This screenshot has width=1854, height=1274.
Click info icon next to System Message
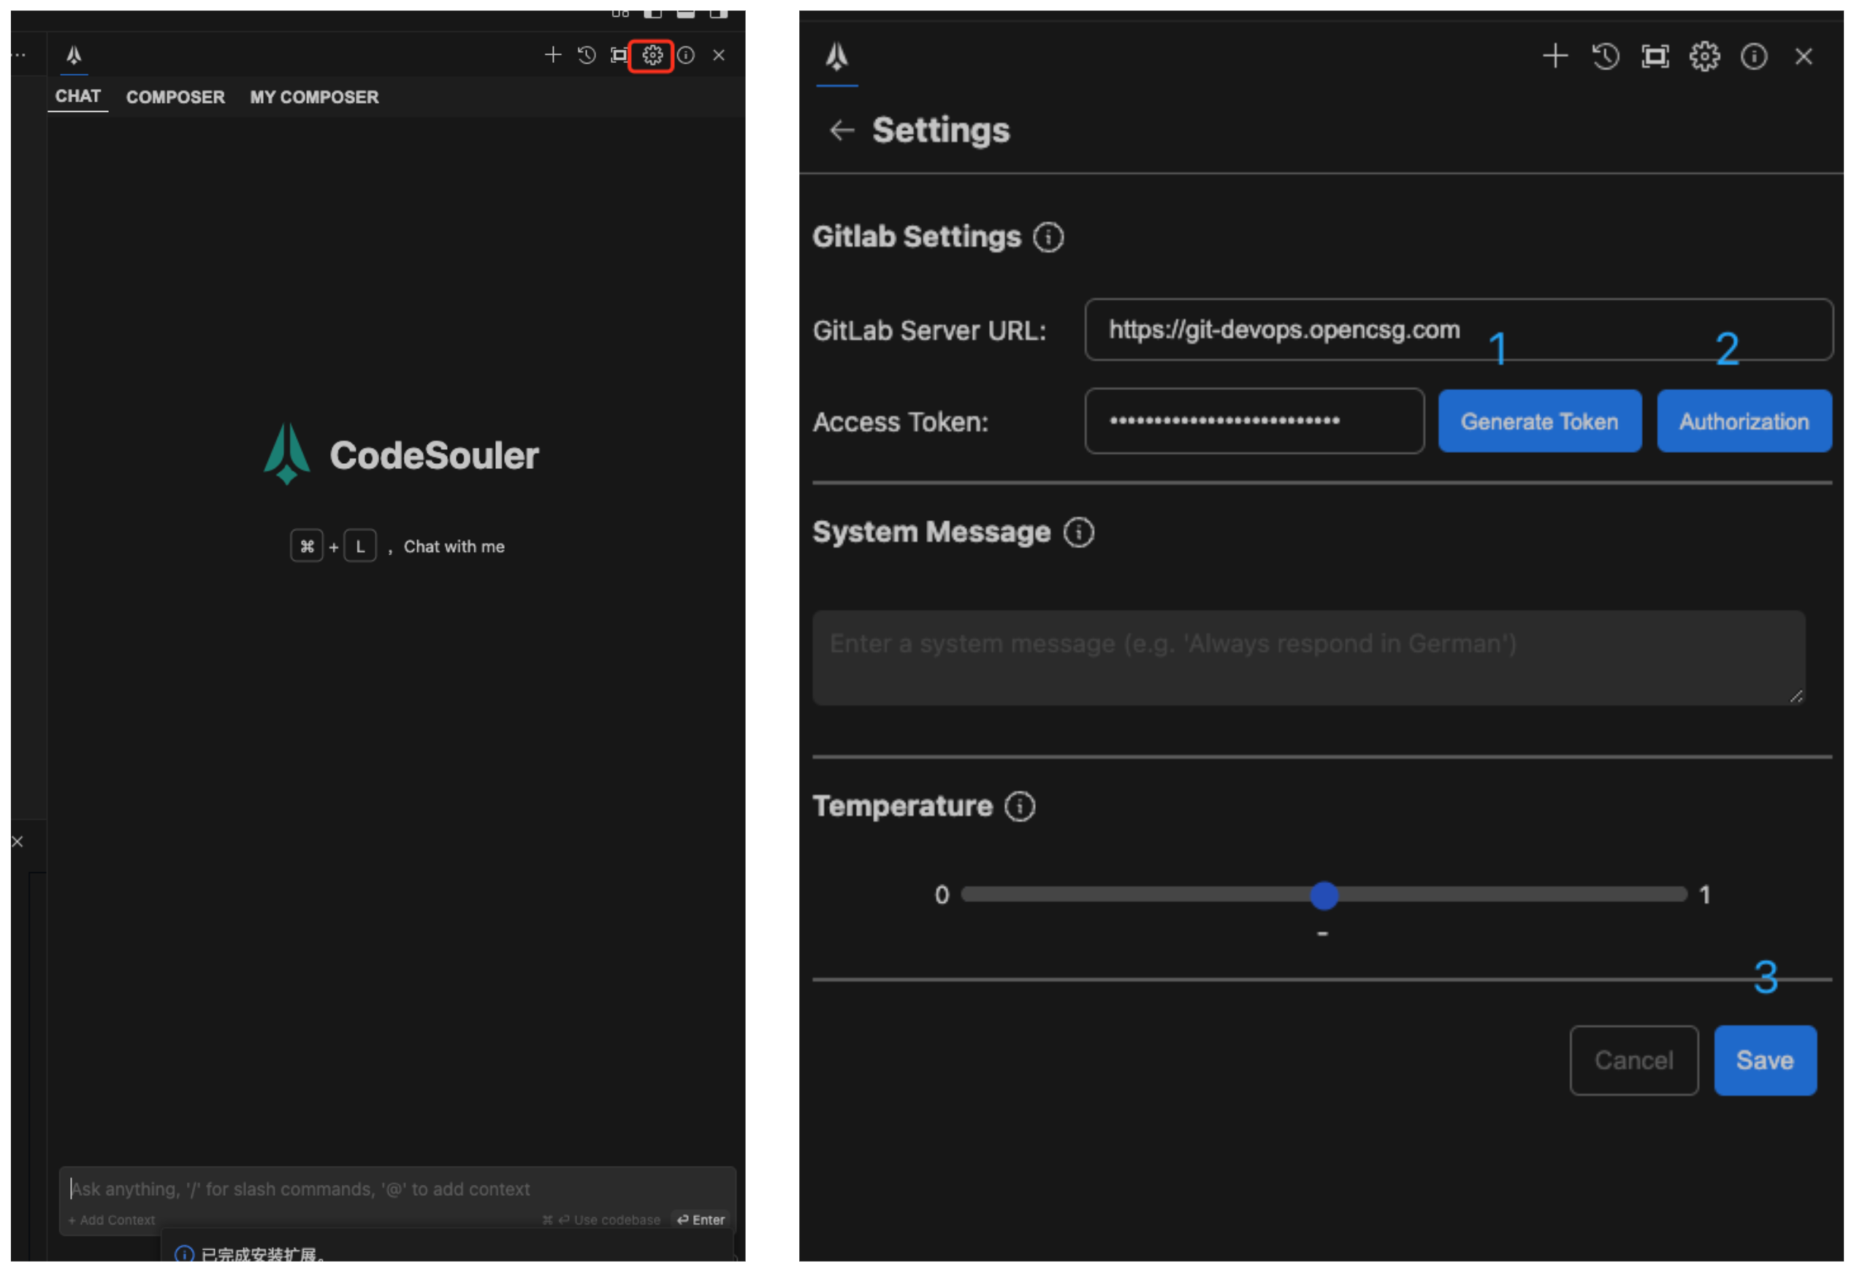pyautogui.click(x=1078, y=533)
